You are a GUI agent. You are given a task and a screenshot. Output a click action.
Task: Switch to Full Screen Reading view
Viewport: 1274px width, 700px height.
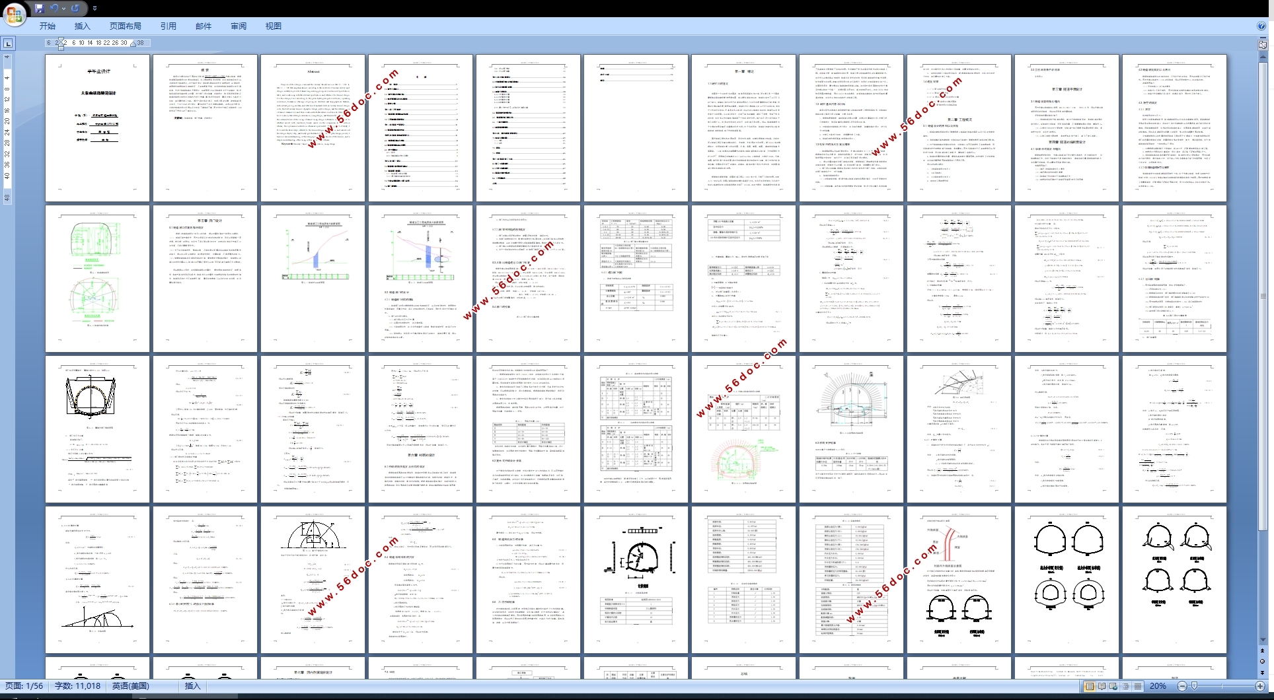[x=1102, y=687]
